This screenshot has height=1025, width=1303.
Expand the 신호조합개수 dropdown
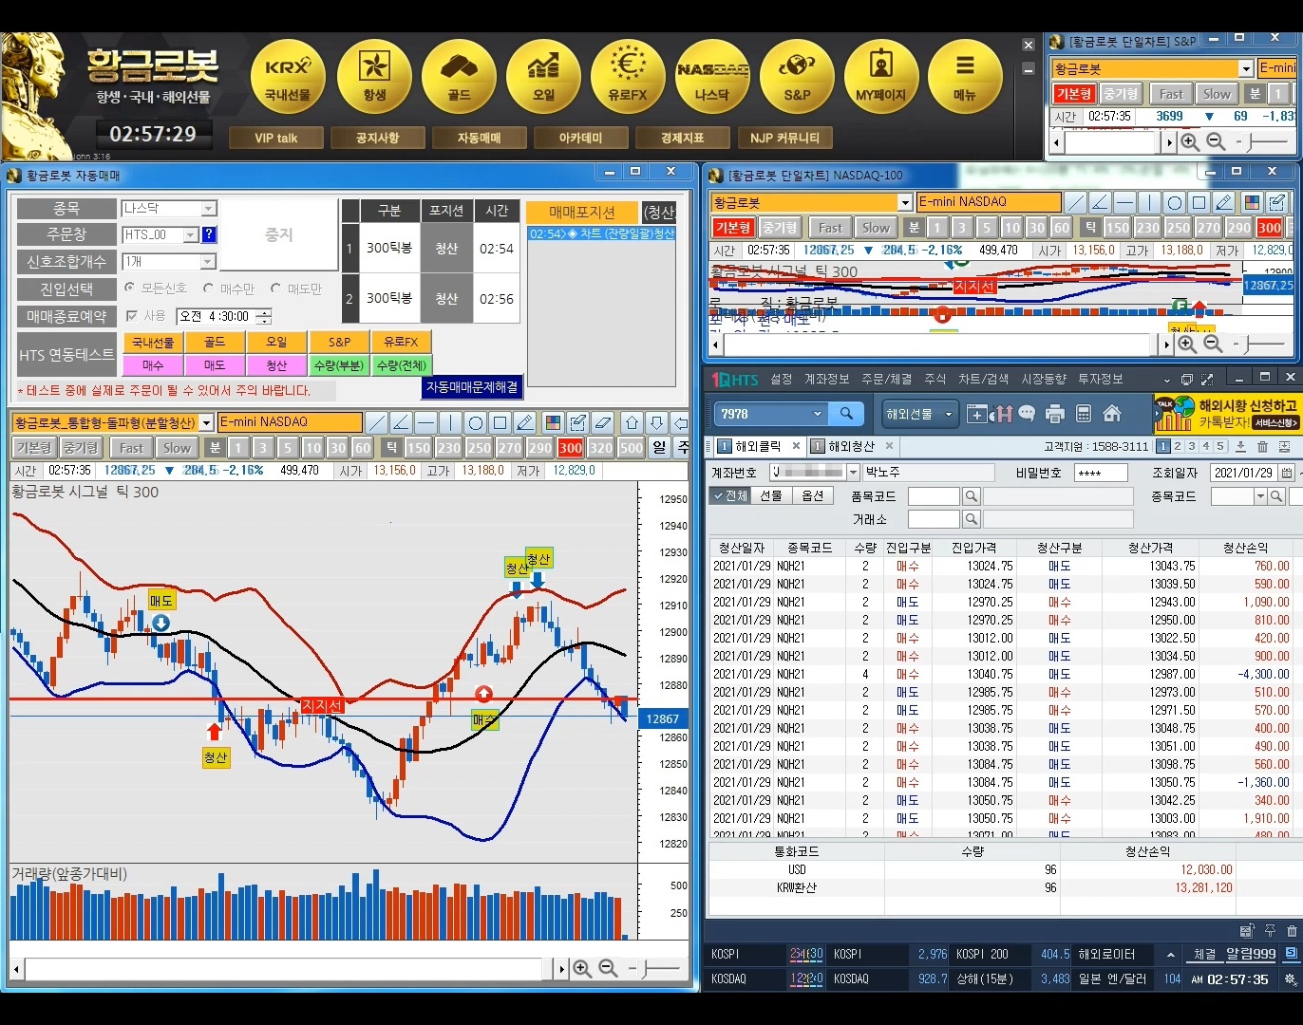pos(209,261)
